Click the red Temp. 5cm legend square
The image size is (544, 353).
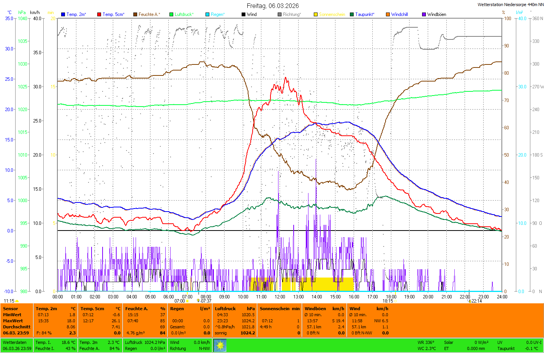[99, 14]
